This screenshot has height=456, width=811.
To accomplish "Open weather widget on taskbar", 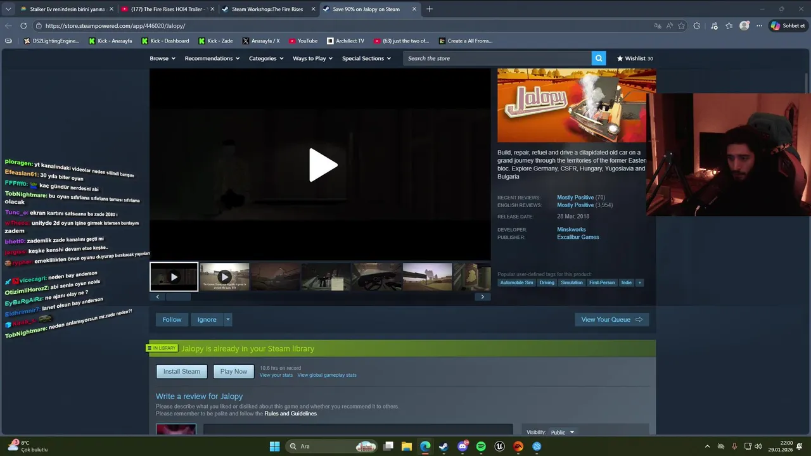I will click(x=27, y=446).
